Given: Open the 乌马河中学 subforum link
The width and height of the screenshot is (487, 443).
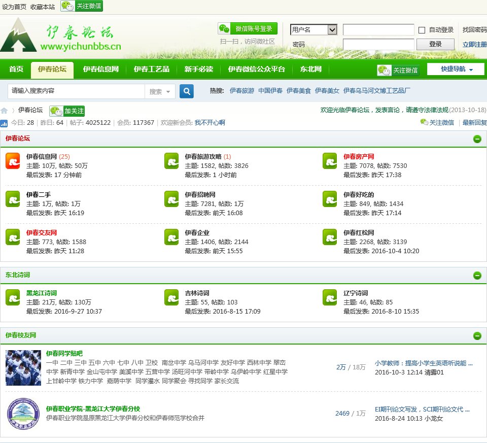Looking at the screenshot, I should click(x=203, y=362).
